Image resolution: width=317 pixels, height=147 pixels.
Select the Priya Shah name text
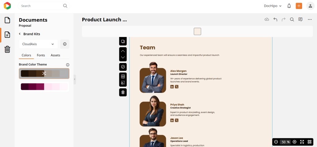(177, 105)
